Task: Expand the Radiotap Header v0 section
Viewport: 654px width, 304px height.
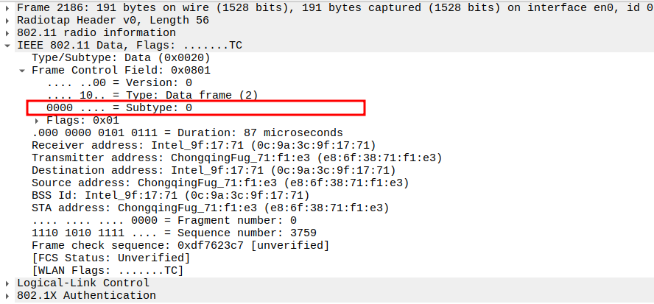Action: pos(8,20)
